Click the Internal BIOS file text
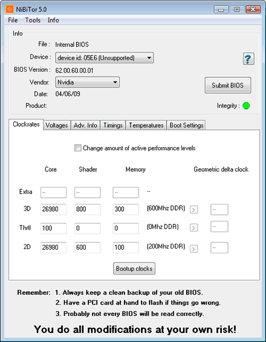 [x=72, y=45]
